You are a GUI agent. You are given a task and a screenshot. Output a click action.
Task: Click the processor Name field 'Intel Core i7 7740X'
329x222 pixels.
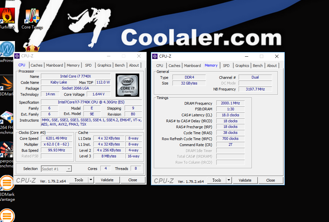(x=75, y=76)
